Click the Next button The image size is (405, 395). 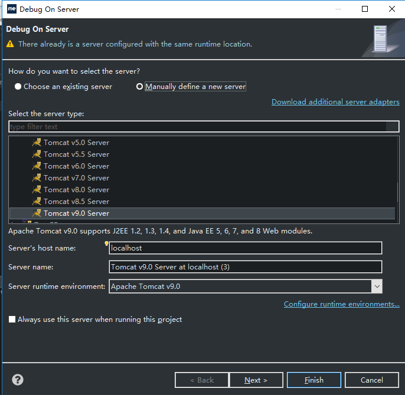click(x=256, y=380)
